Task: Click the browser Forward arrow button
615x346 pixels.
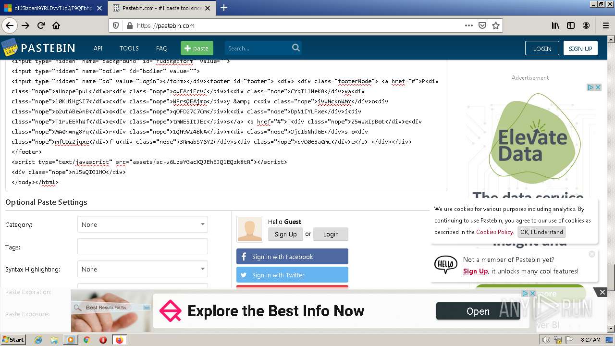Action: point(25,25)
